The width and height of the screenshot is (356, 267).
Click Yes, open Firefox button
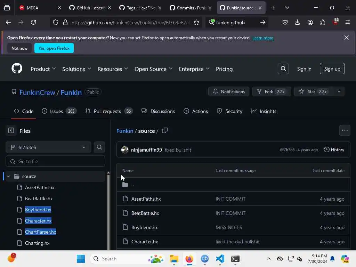tap(54, 48)
